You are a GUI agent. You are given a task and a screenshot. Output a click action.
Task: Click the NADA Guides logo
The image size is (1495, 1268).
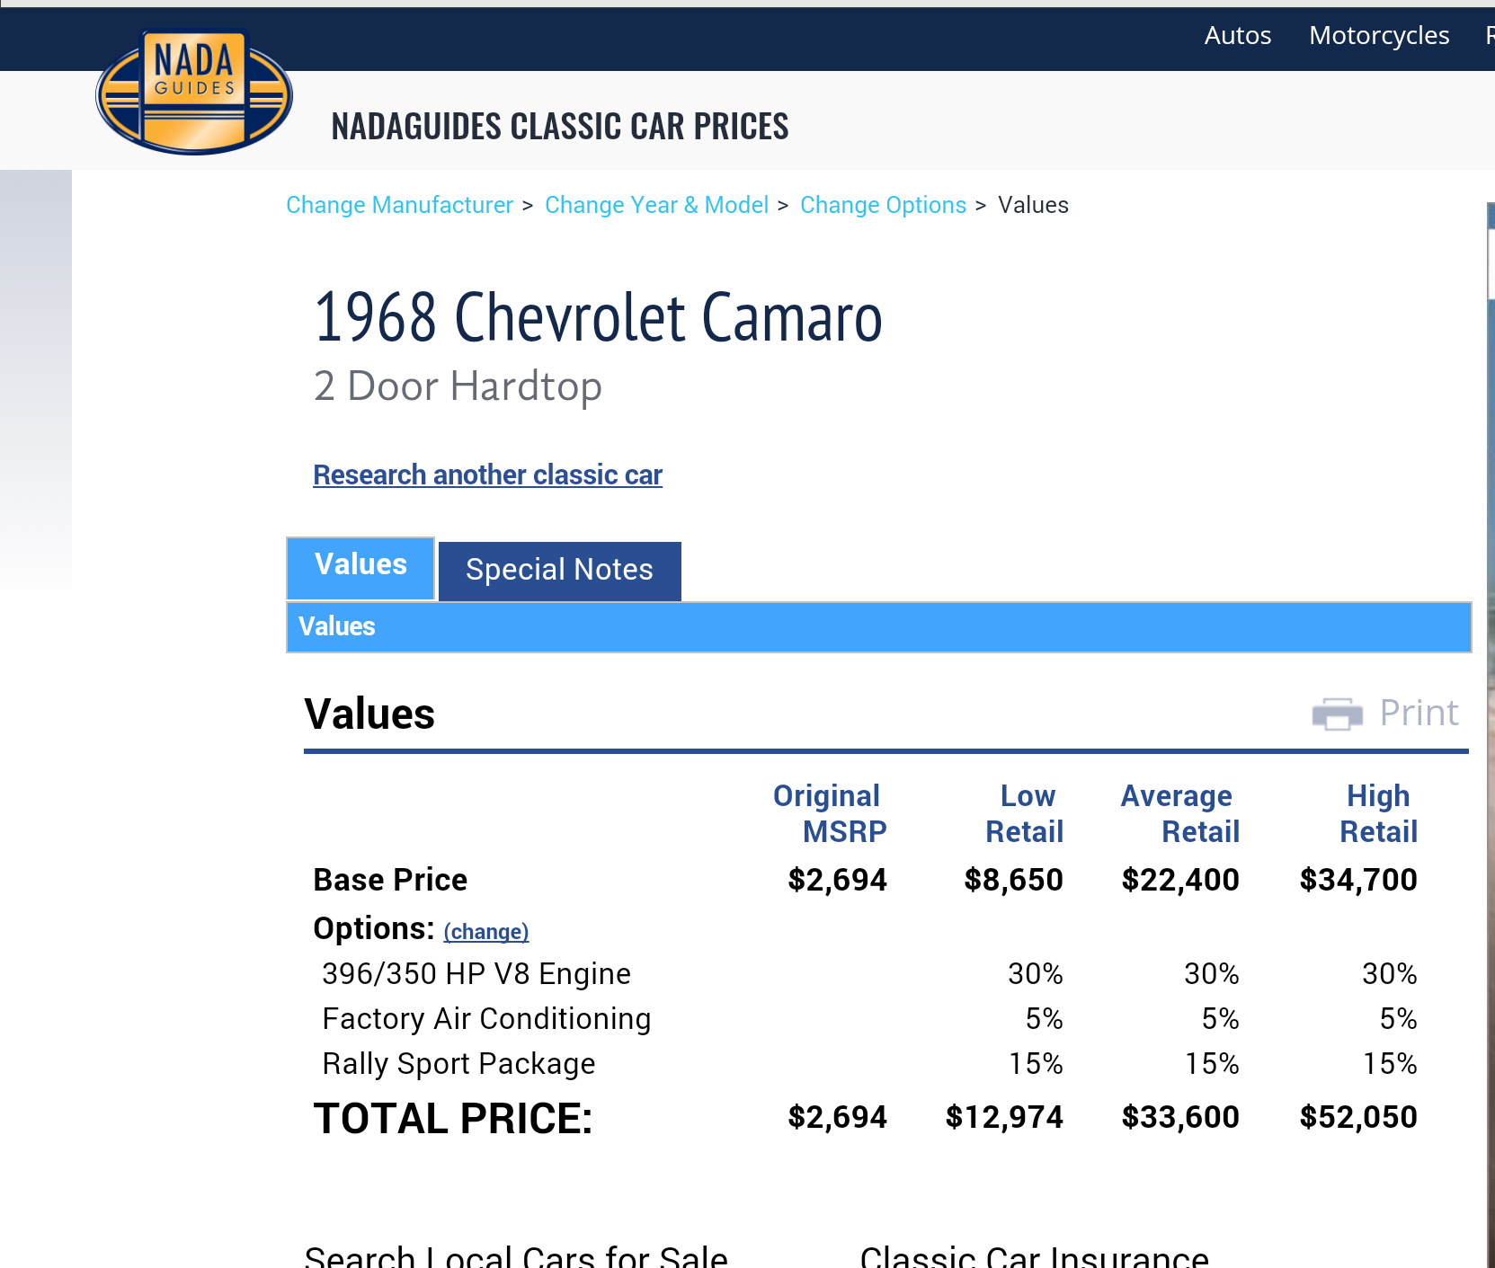pos(194,93)
